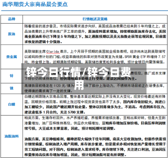Click the underlined name Clarida
Image resolution: width=168 pixels, height=158 pixels.
pos(53,52)
